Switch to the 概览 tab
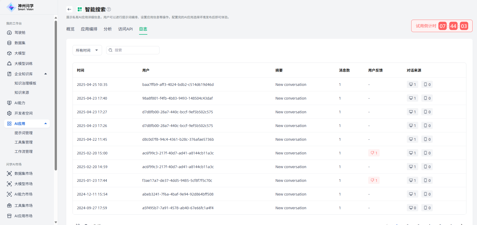 [x=70, y=29]
